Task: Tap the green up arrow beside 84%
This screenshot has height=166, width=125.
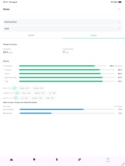Action: [x=10, y=53]
